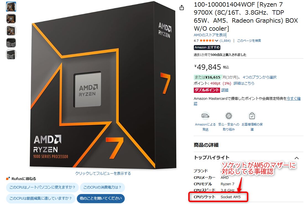
Task: Click the Amazon delivery truck icon
Action: coord(205,116)
